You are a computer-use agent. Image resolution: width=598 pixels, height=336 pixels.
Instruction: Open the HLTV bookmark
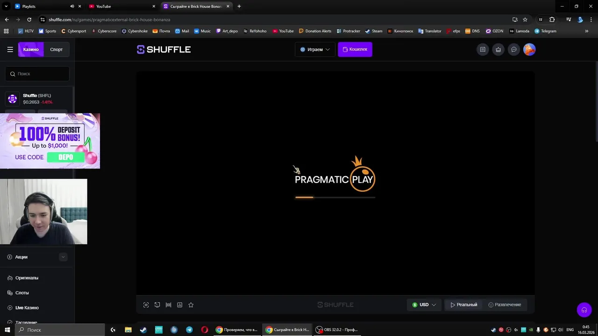click(25, 31)
